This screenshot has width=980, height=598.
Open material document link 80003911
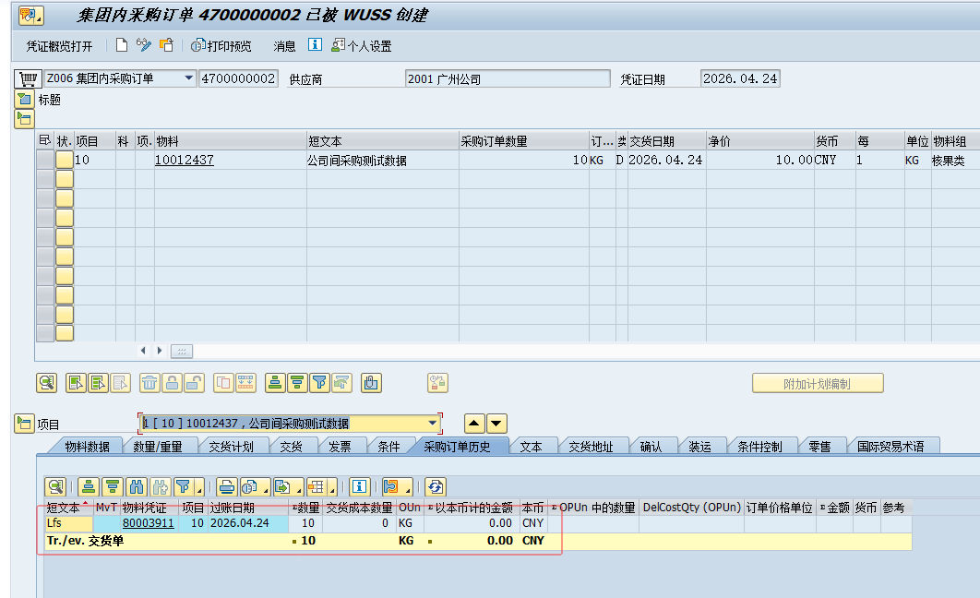[148, 523]
